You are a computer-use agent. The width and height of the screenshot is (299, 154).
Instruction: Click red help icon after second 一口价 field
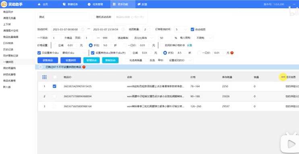pos(232,53)
